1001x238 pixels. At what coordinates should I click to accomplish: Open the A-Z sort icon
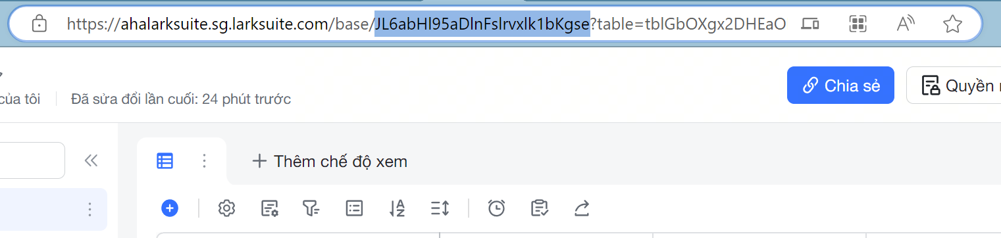pyautogui.click(x=397, y=208)
